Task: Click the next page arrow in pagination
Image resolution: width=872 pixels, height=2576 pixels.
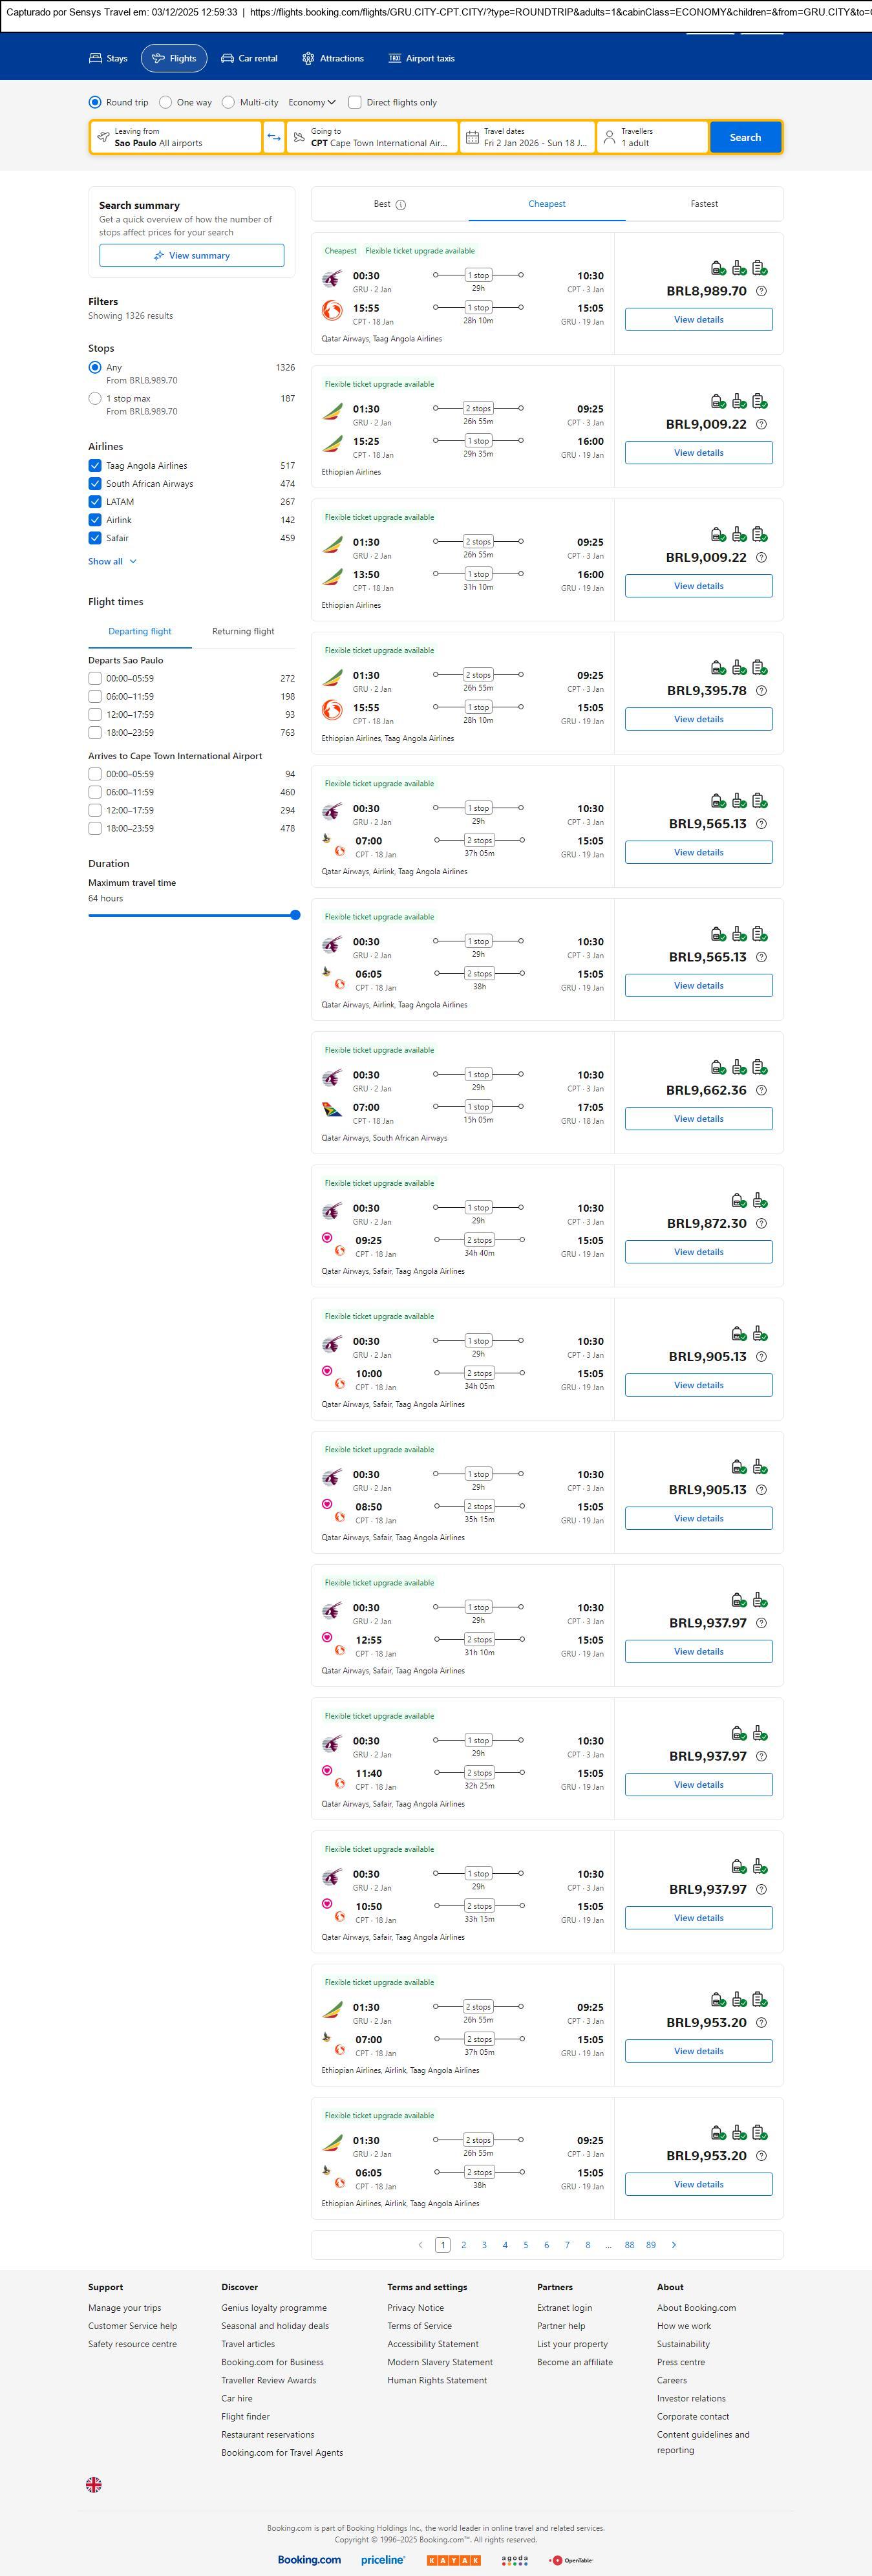Action: pos(674,2245)
